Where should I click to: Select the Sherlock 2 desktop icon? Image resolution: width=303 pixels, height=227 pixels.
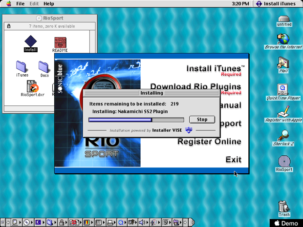(x=283, y=138)
